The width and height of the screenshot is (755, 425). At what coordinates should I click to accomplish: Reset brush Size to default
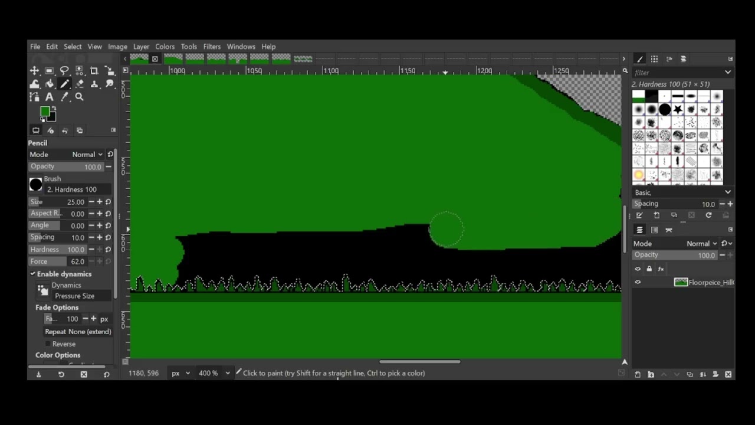click(109, 202)
